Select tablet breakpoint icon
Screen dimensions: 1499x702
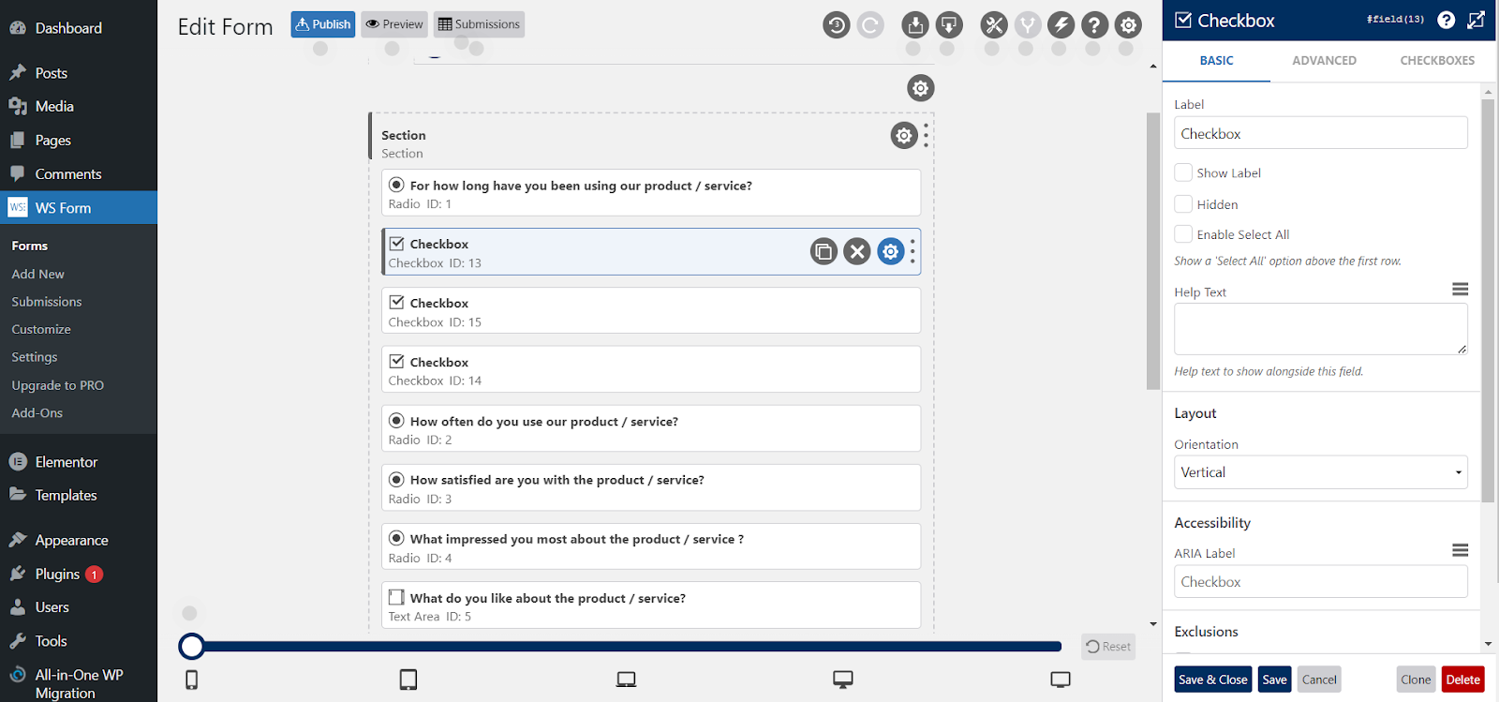[x=408, y=680]
